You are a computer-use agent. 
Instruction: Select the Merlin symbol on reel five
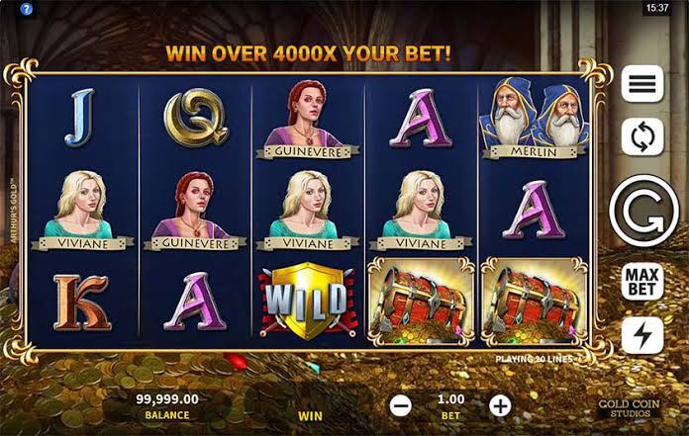point(534,118)
